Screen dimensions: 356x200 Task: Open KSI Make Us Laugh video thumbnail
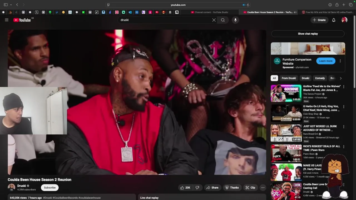(x=286, y=172)
